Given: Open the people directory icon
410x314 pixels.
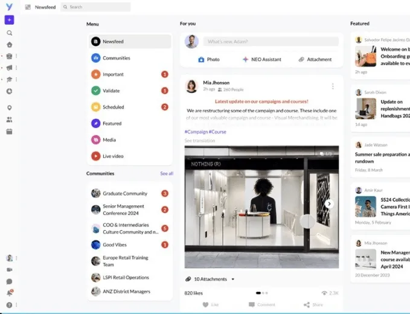Looking at the screenshot, I should tap(10, 120).
